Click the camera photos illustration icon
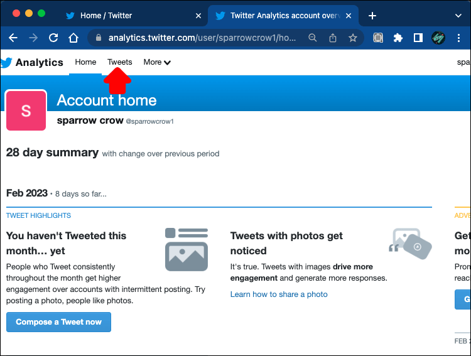 (410, 244)
